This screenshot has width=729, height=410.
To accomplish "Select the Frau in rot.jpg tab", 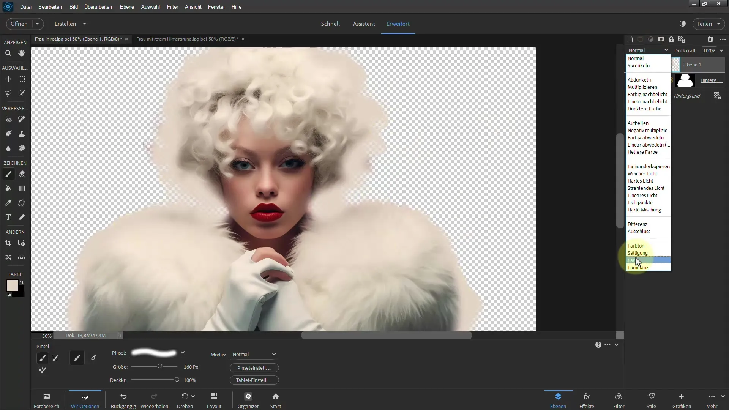I will click(x=79, y=39).
